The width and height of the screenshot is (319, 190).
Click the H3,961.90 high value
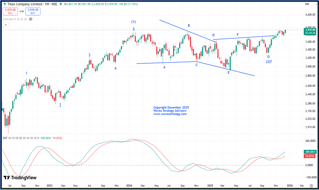click(x=84, y=4)
